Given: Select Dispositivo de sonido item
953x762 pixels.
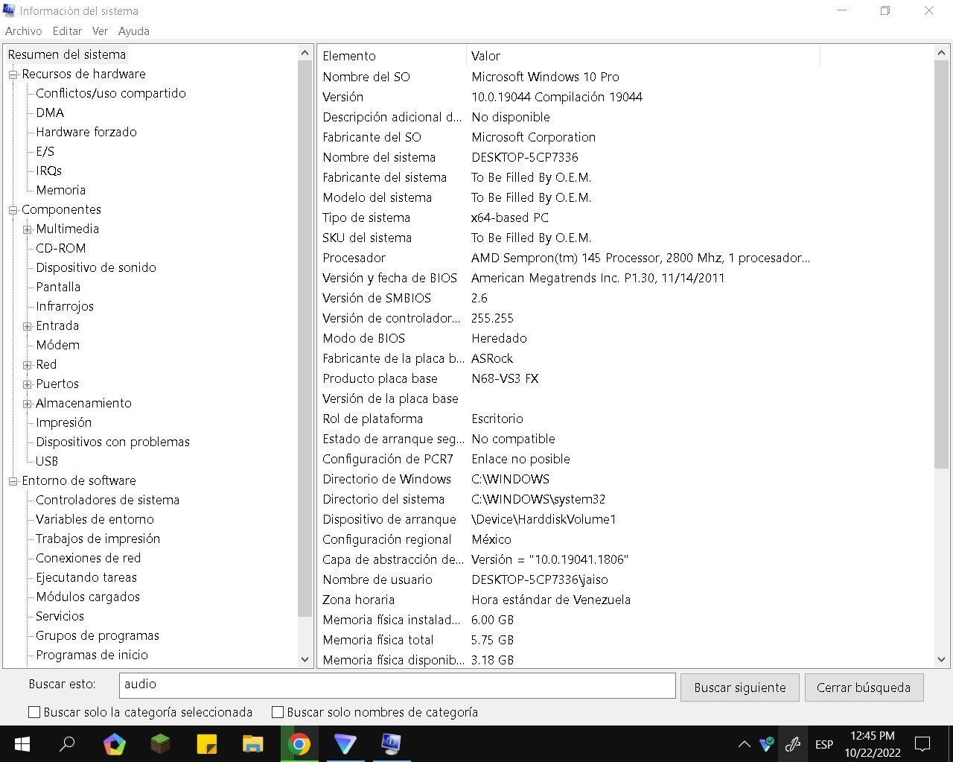Looking at the screenshot, I should coord(96,267).
